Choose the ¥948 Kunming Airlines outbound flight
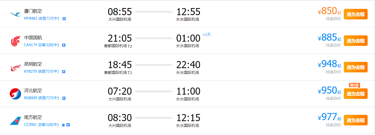 click(355, 67)
